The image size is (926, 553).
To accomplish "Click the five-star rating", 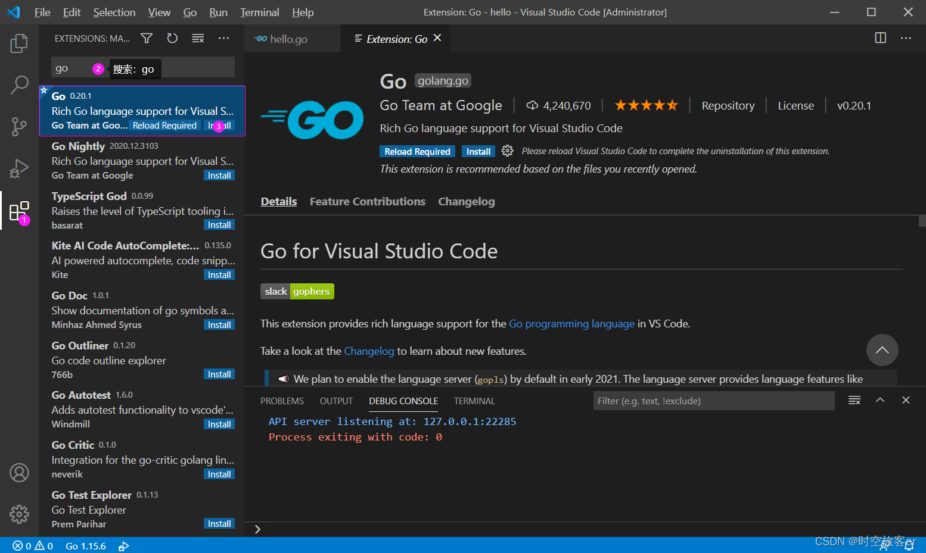I will 646,105.
